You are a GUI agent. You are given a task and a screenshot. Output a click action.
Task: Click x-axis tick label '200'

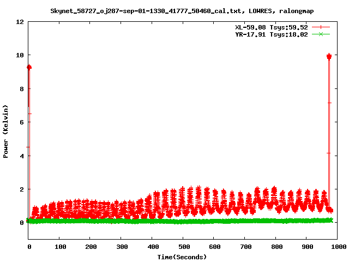[x=91, y=247]
